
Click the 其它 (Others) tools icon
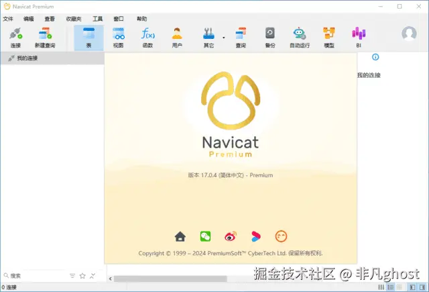click(x=208, y=38)
